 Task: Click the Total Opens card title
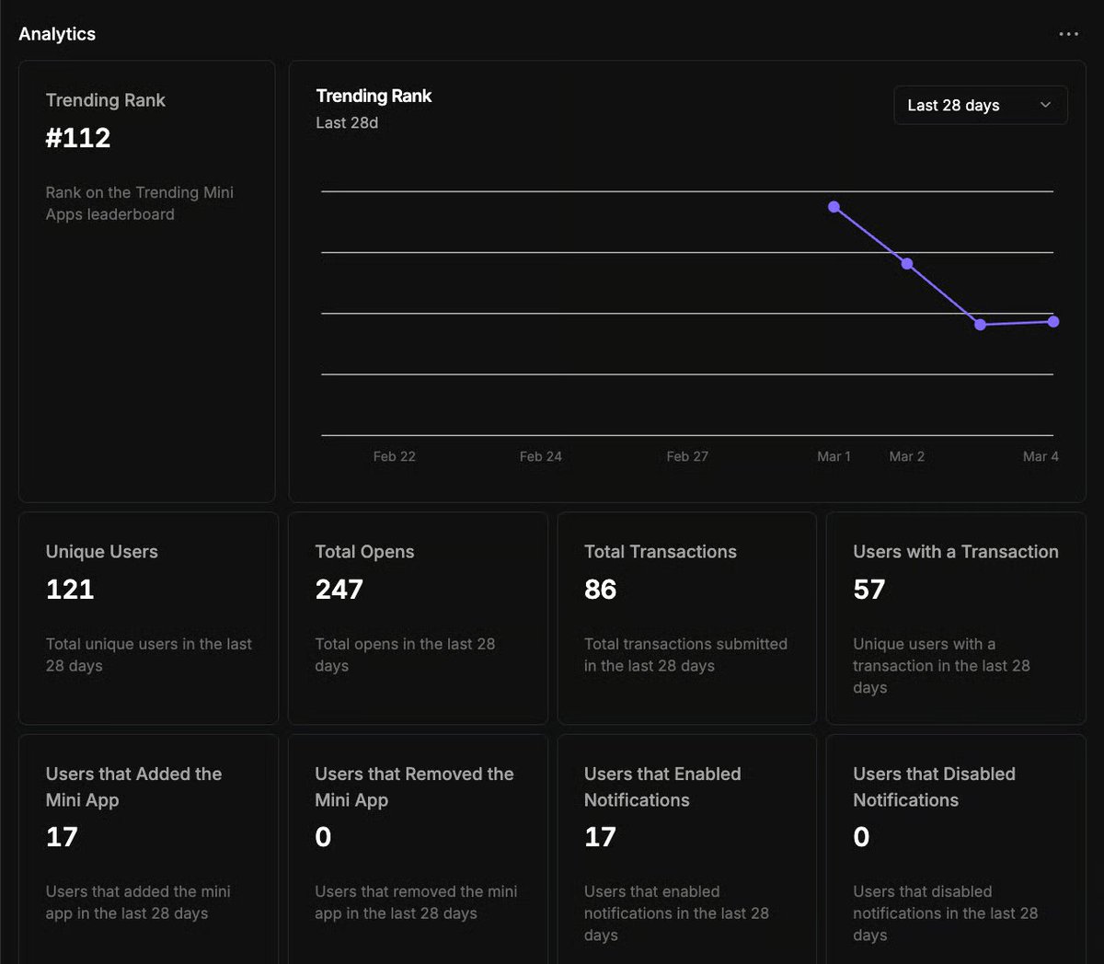pyautogui.click(x=364, y=552)
